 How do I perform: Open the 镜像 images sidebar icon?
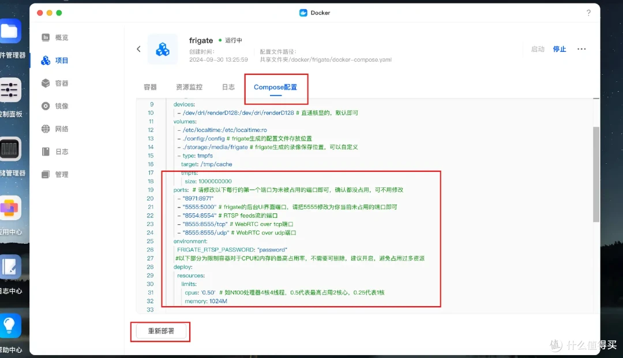[x=46, y=106]
